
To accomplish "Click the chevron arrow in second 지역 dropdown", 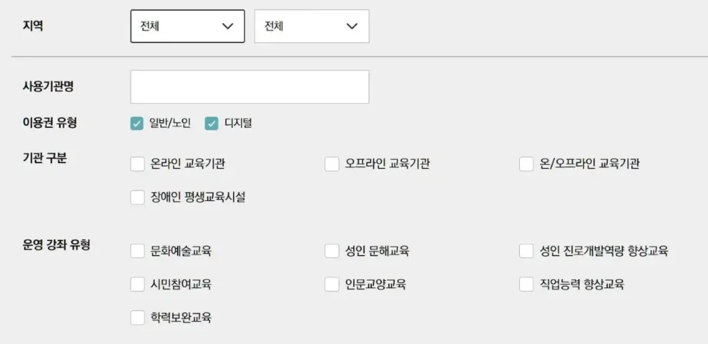I will 352,26.
